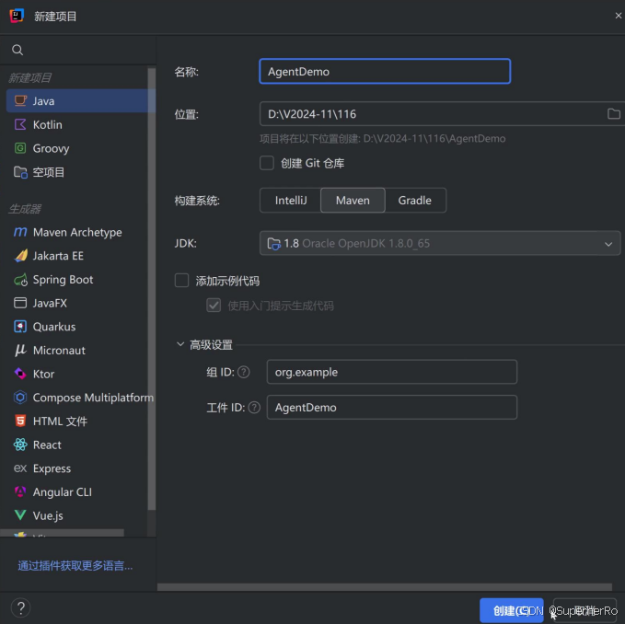The width and height of the screenshot is (625, 624).
Task: Select React label
Action: point(47,445)
